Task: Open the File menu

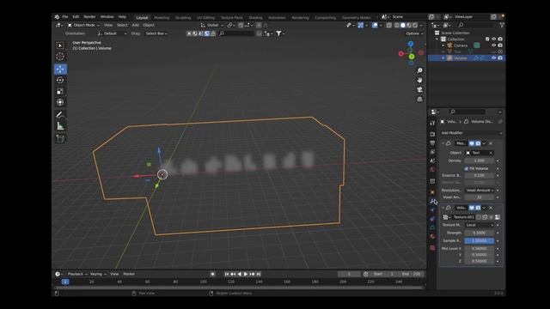Action: coord(65,17)
